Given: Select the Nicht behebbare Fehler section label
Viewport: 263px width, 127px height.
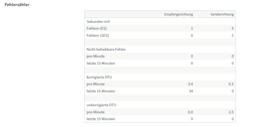Looking at the screenshot, I should (106, 49).
